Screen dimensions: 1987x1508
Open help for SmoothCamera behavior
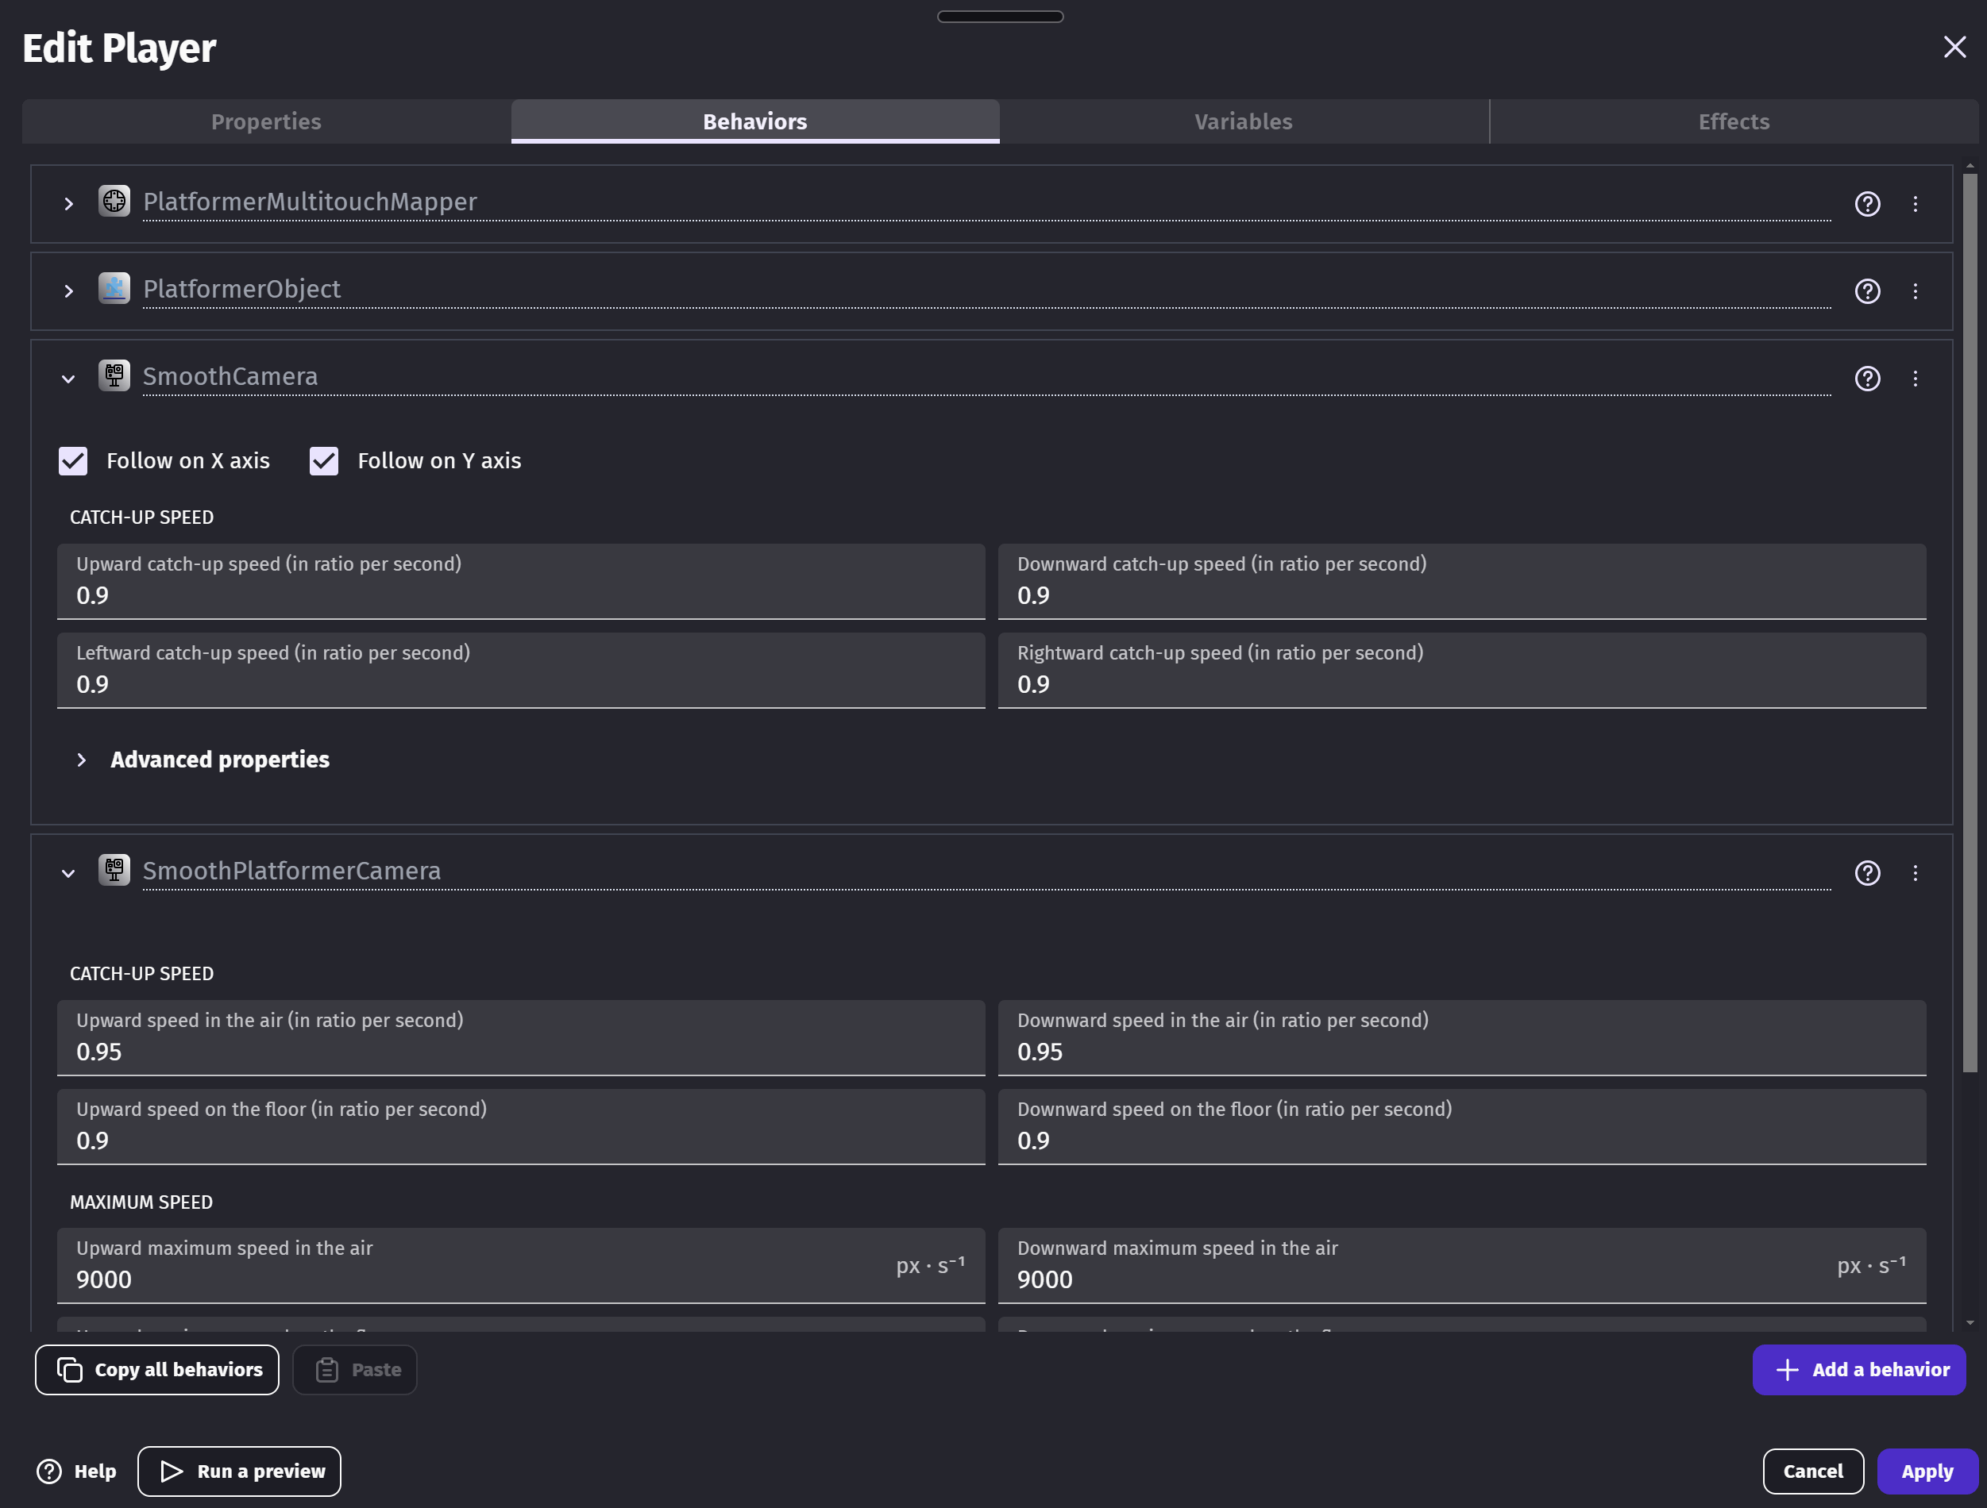[1866, 378]
